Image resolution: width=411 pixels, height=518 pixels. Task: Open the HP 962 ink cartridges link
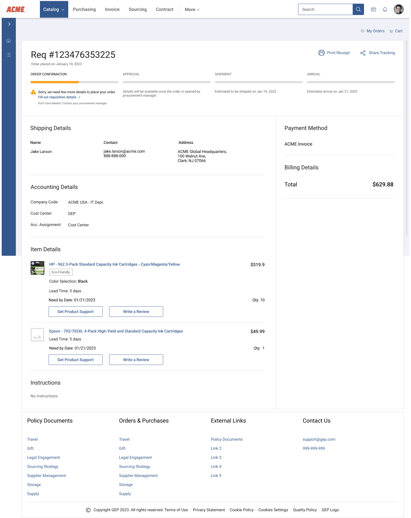click(x=114, y=264)
